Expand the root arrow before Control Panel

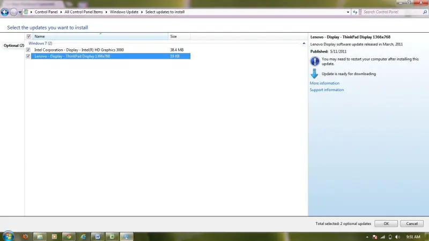[31, 12]
